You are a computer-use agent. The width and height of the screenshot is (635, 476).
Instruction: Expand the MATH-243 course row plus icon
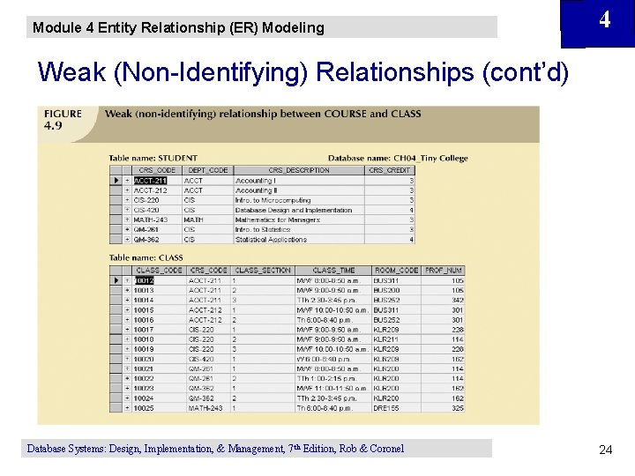pos(127,219)
